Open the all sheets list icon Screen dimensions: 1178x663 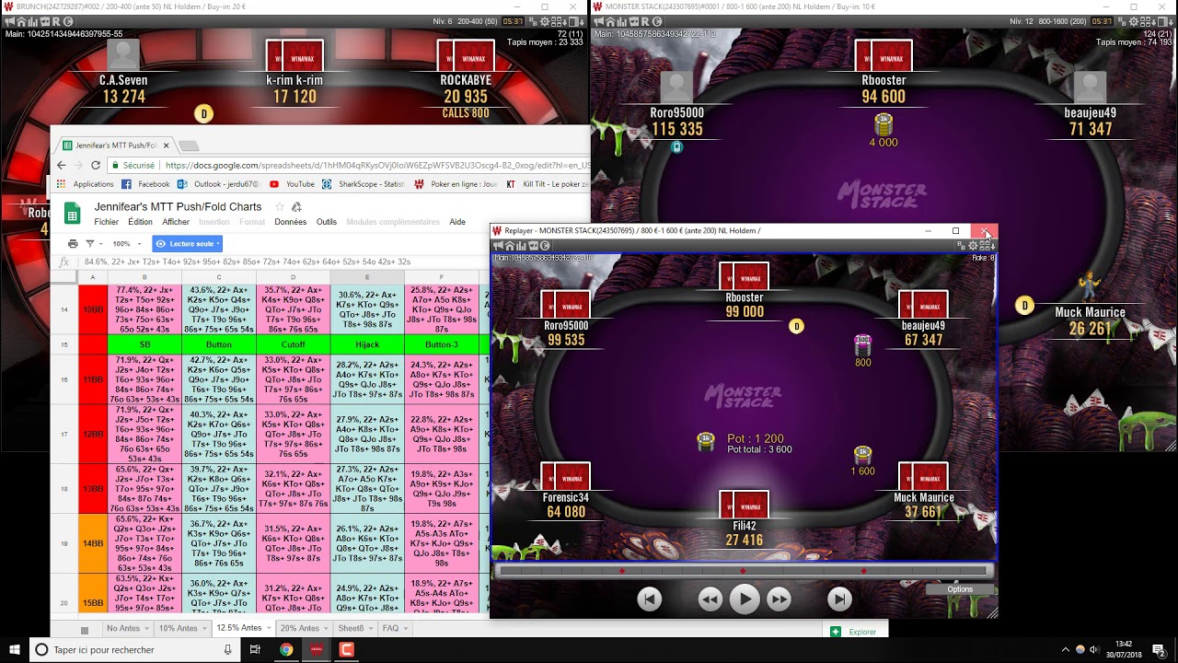[85, 630]
